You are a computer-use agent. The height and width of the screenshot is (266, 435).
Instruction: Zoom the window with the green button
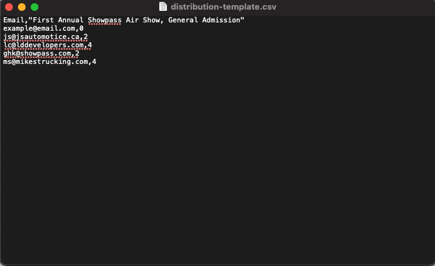pyautogui.click(x=35, y=7)
